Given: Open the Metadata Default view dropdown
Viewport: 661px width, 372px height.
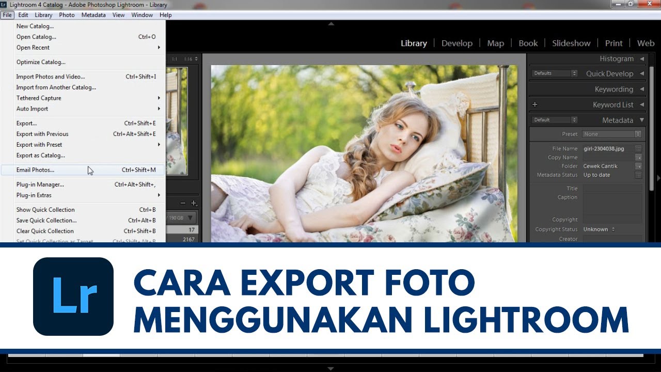Looking at the screenshot, I should 555,120.
